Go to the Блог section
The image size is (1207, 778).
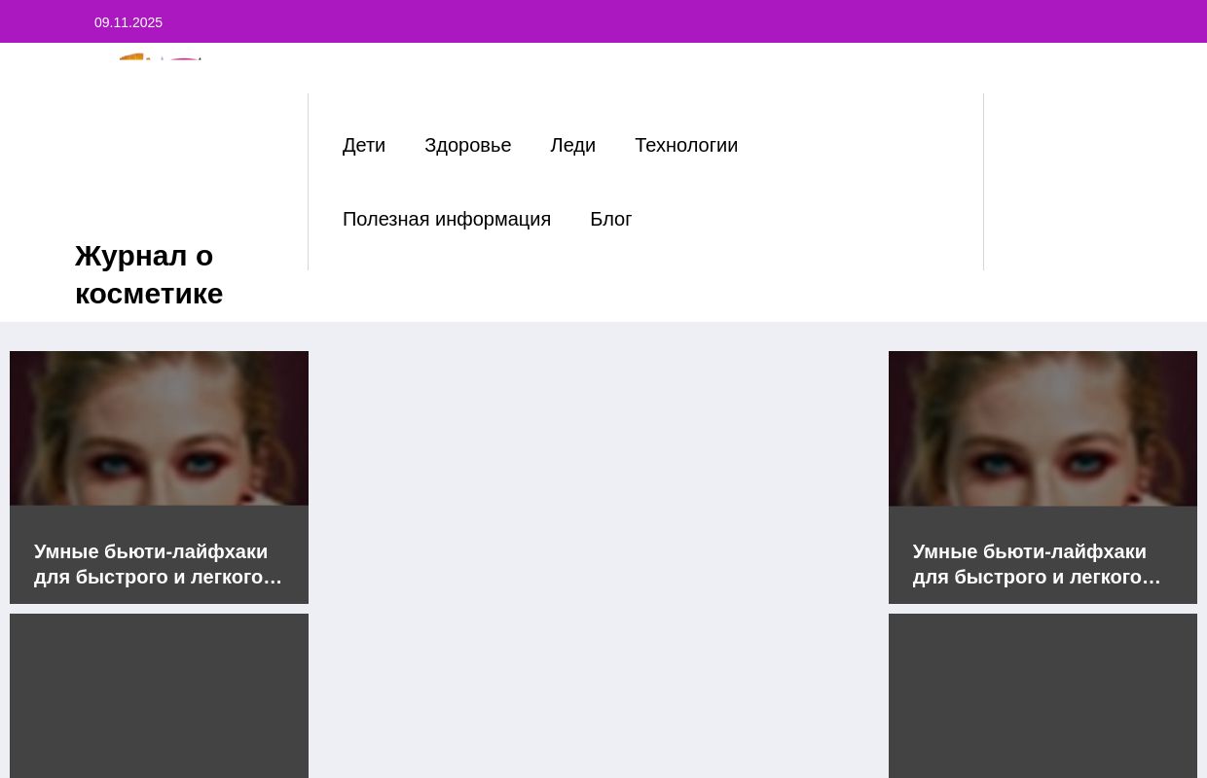point(610,219)
